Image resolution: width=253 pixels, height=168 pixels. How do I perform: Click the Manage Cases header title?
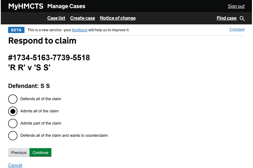point(66,6)
